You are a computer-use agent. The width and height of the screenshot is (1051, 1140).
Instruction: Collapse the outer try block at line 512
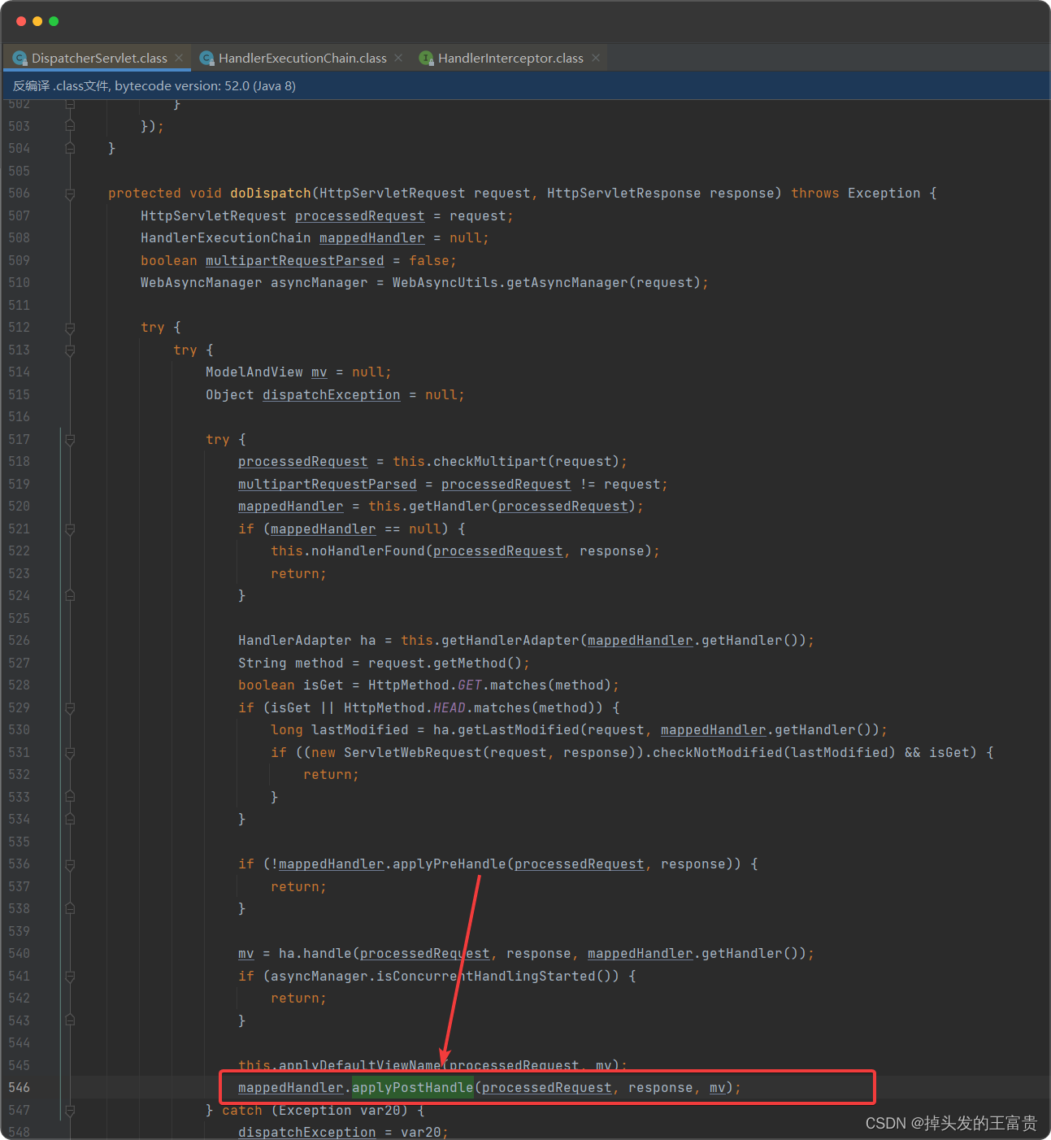(x=70, y=328)
